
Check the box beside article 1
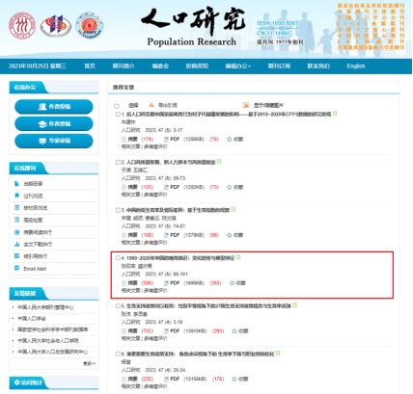[x=118, y=114]
